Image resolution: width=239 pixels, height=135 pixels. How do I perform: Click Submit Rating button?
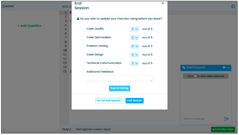(x=119, y=88)
